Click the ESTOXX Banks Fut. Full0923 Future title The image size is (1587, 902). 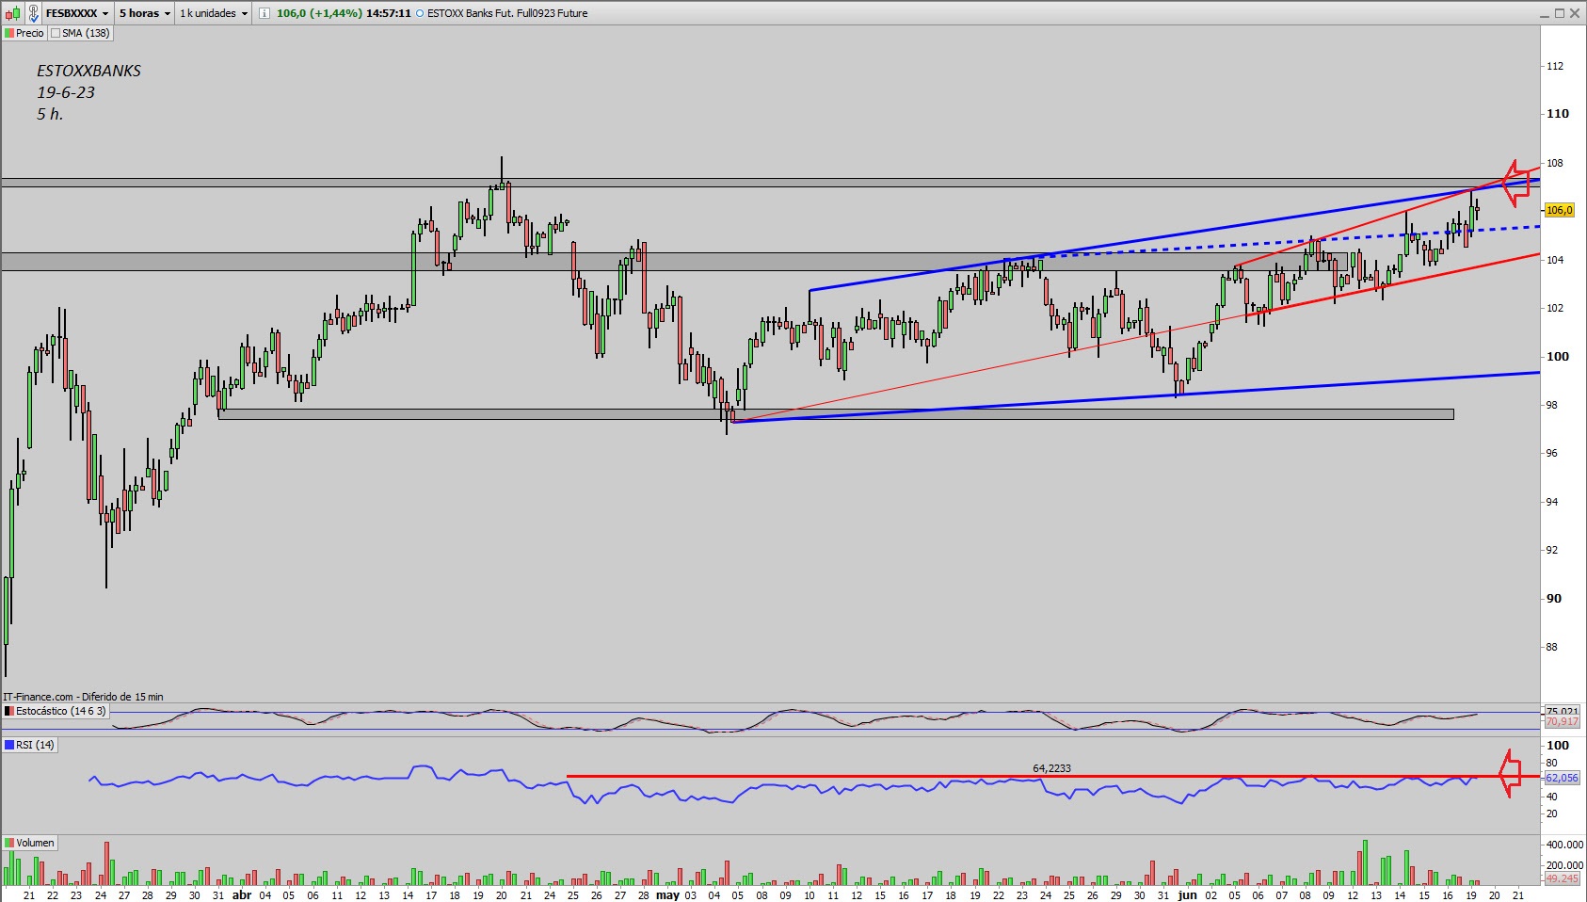507,13
